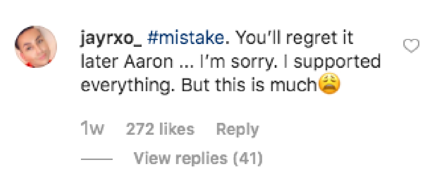Like the comment with the heart icon
The image size is (424, 176).
coord(411,46)
